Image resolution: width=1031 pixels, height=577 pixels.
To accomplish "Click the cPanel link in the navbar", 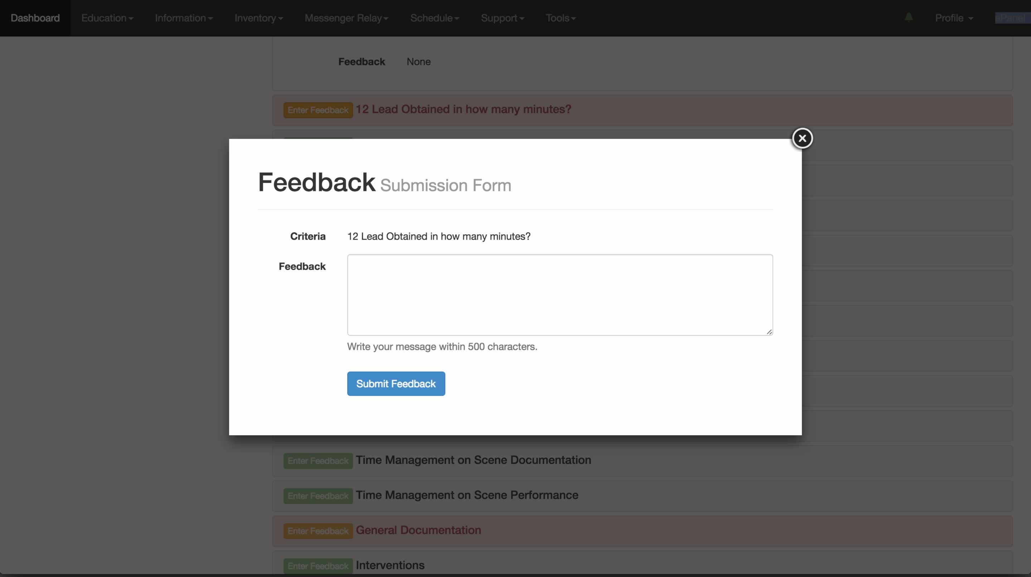I will click(x=1013, y=18).
